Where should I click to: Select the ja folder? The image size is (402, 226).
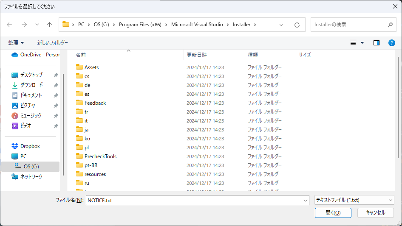pyautogui.click(x=86, y=130)
